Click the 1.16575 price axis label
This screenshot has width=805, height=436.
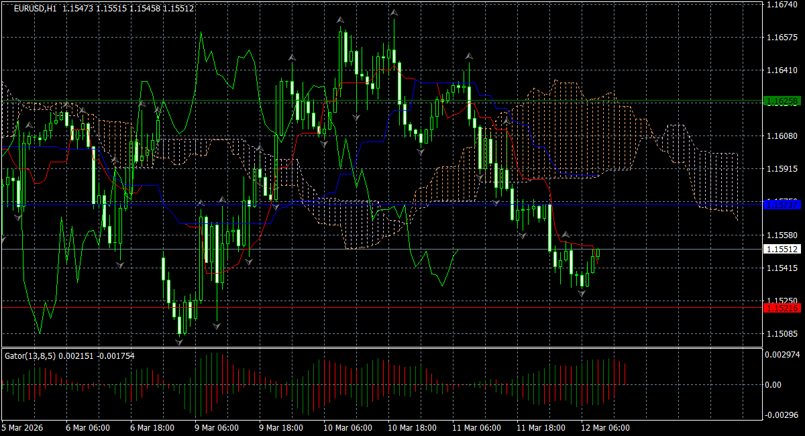(x=782, y=38)
